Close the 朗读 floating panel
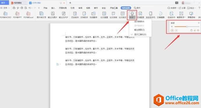Screen dimensions: 201x108 [x=199, y=23]
